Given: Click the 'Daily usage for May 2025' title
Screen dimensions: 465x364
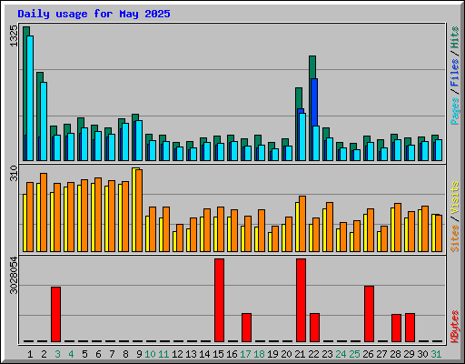Looking at the screenshot, I should click(x=94, y=15).
